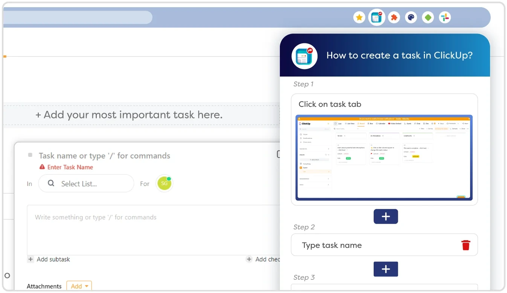The height and width of the screenshot is (293, 507).
Task: Click the green diamond extension icon
Action: point(428,17)
